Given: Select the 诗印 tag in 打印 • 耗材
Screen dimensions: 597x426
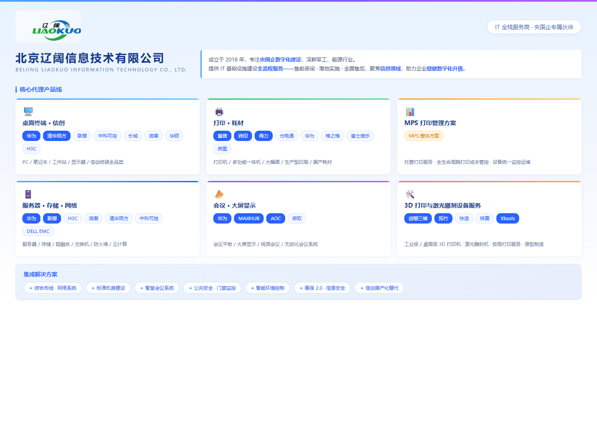Looking at the screenshot, I should [243, 136].
